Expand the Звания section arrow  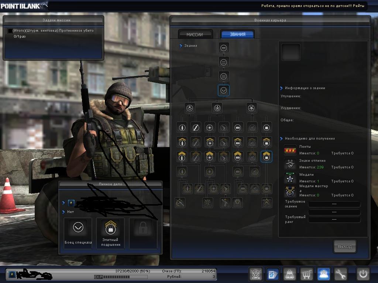[x=181, y=46]
